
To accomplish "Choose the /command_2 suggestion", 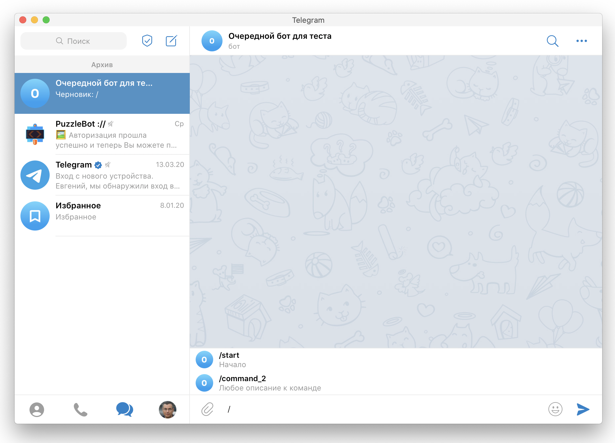I will 396,383.
